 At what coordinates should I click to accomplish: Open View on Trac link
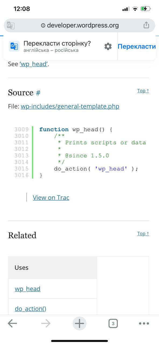[x=51, y=198]
